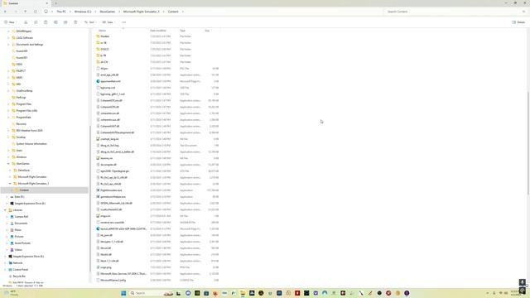Click the file list vertical scrollbar
Image resolution: width=530 pixels, height=298 pixels.
(x=528, y=143)
